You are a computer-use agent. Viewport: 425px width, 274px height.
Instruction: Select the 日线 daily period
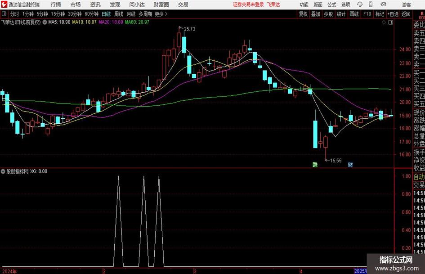coord(106,14)
